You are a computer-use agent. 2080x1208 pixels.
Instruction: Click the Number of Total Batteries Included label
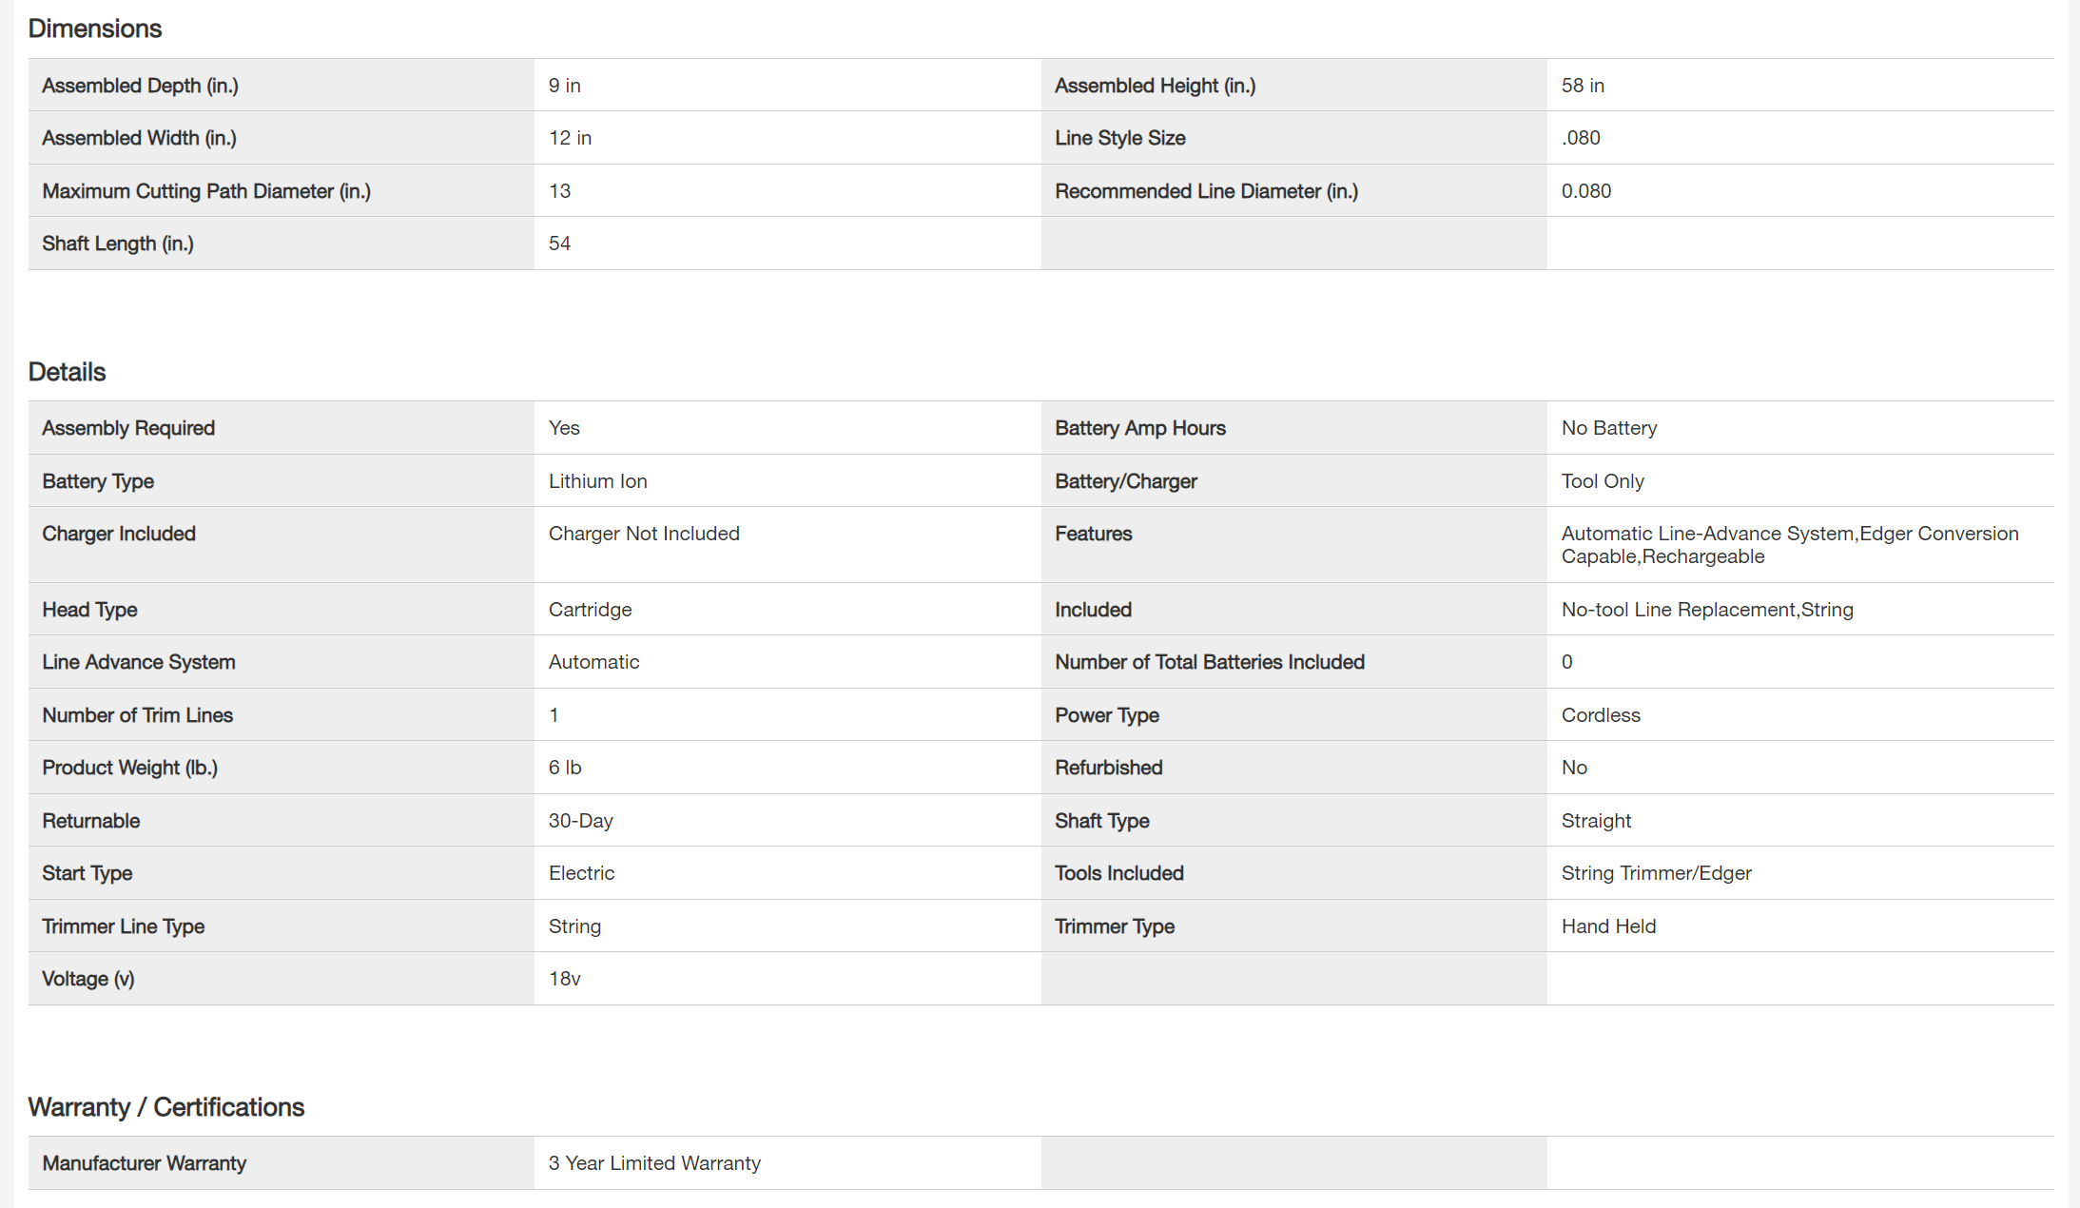(1209, 662)
